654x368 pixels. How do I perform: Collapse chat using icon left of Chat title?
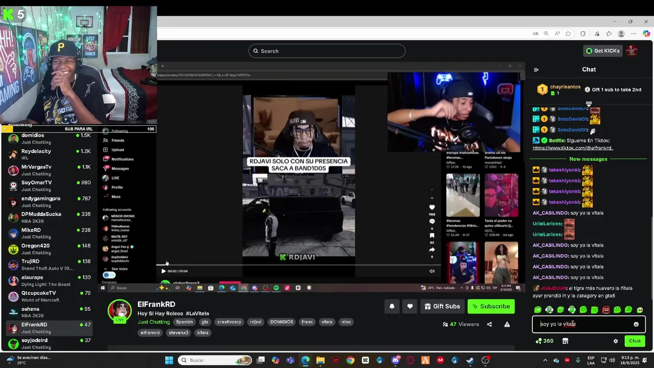pyautogui.click(x=536, y=70)
